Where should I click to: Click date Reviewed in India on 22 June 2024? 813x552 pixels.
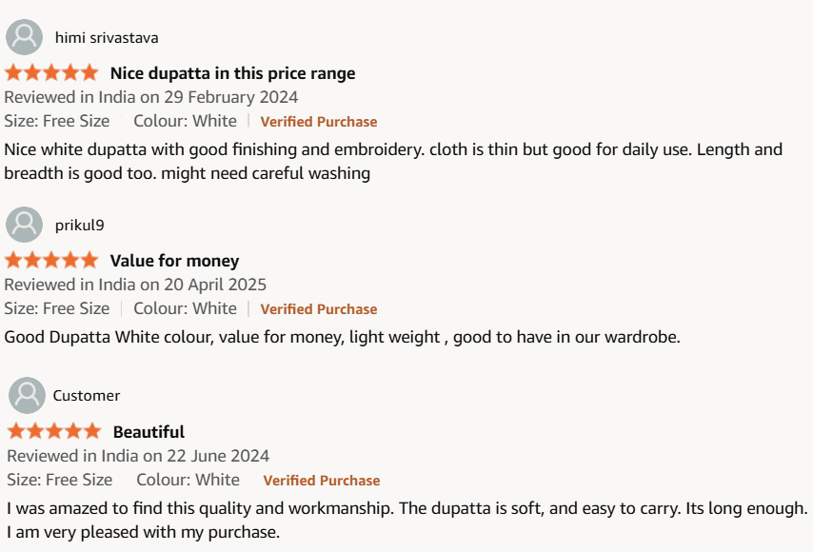[x=138, y=456]
